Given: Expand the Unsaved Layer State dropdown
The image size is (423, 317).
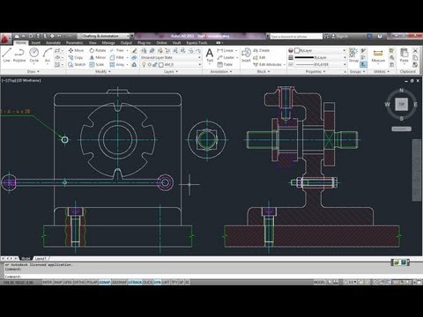Looking at the screenshot, I should tap(171, 57).
